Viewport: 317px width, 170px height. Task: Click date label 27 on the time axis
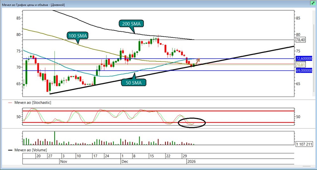[x=50, y=156]
